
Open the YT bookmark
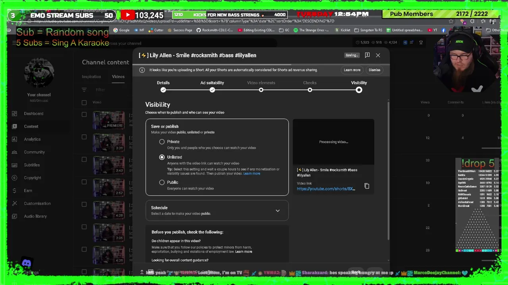point(433,30)
